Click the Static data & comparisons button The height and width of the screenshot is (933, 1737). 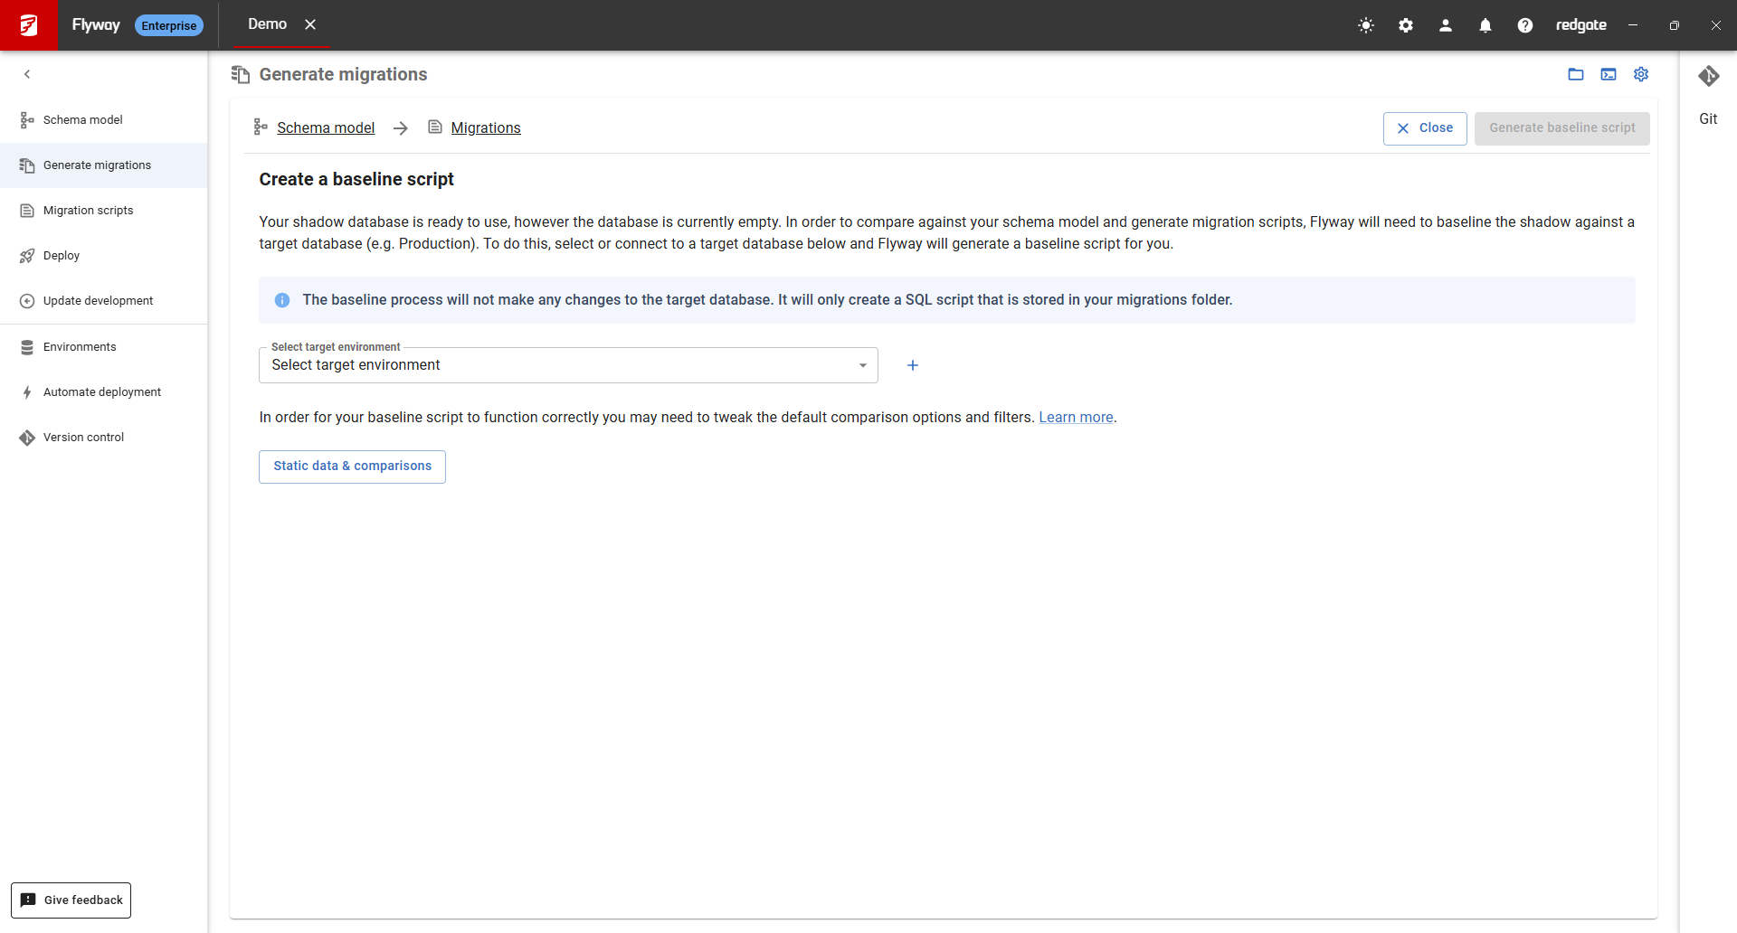[x=352, y=466]
